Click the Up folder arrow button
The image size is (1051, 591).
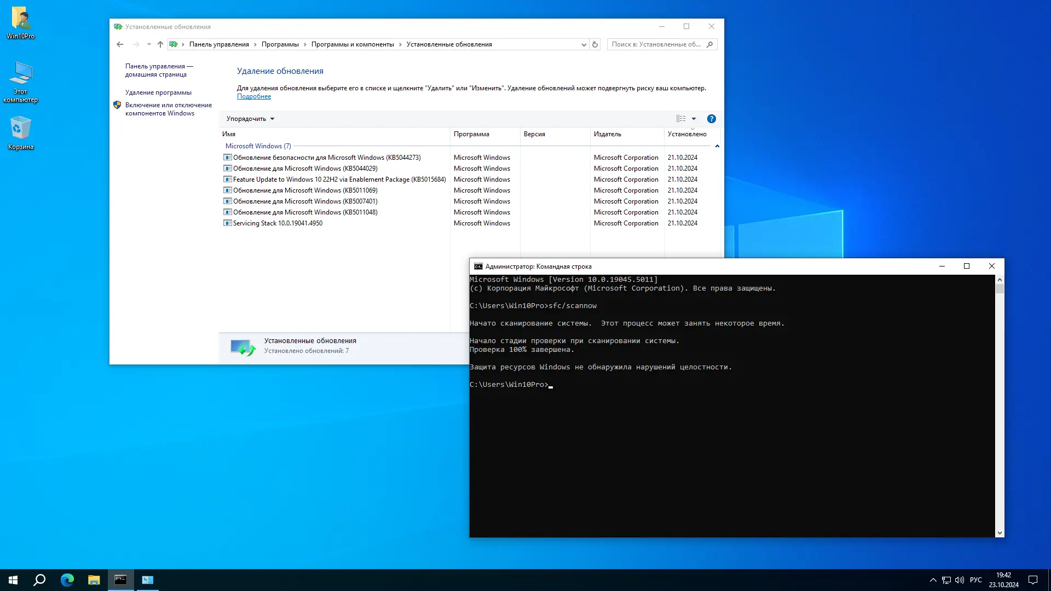pos(160,44)
